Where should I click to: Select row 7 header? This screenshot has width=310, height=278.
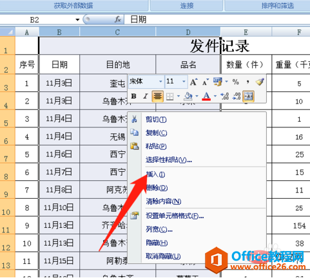pos(7,154)
